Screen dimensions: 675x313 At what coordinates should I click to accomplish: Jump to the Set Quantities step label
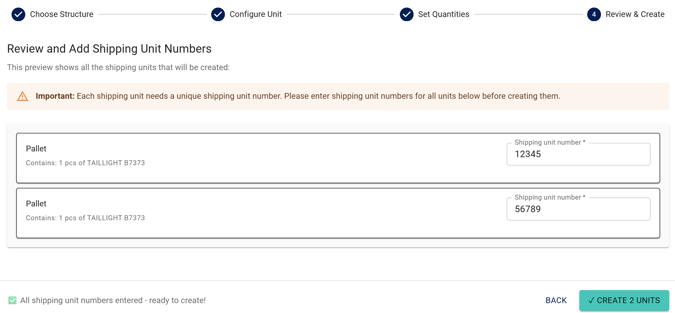click(x=443, y=14)
